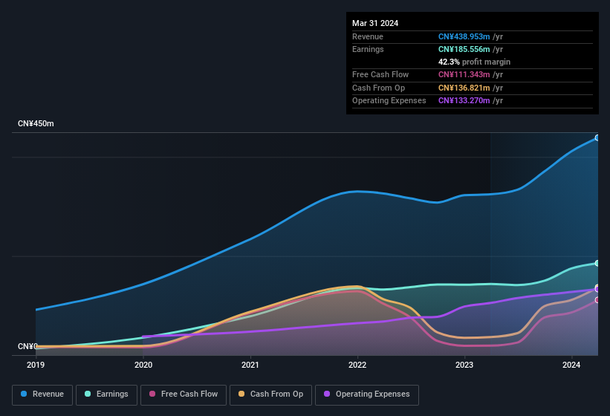Screen dimensions: 610x416
Task: Click the Mar 31 2024 tooltip date
Action: pyautogui.click(x=375, y=23)
